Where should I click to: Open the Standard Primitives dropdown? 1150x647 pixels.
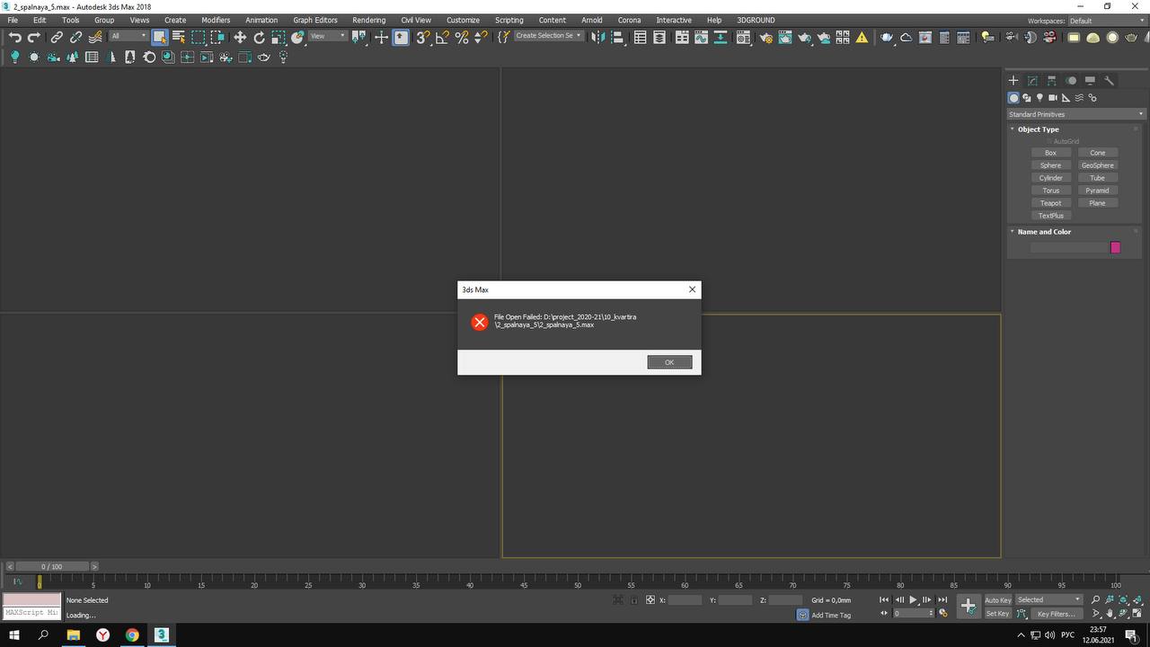(x=1076, y=114)
